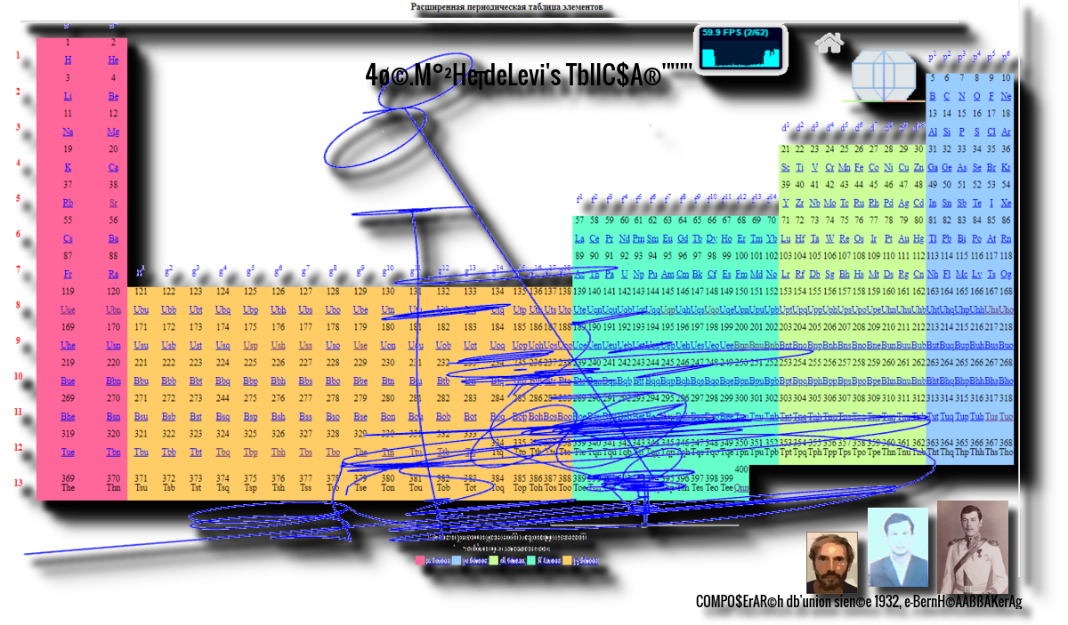1068x625 pixels.
Task: Select the Lithium (Li) element link
Action: coord(68,96)
